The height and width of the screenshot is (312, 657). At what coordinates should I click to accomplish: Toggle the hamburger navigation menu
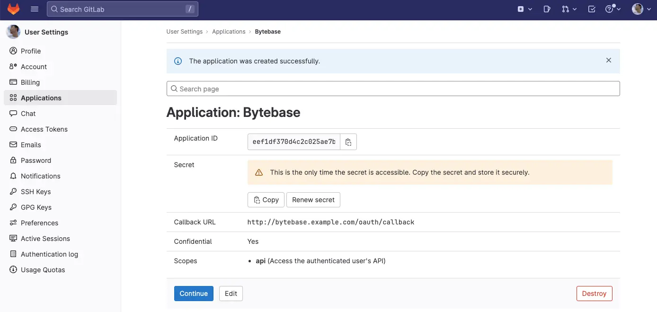[35, 9]
